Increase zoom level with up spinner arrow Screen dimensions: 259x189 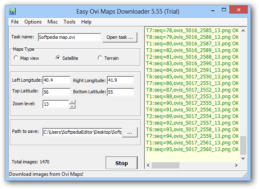point(72,102)
